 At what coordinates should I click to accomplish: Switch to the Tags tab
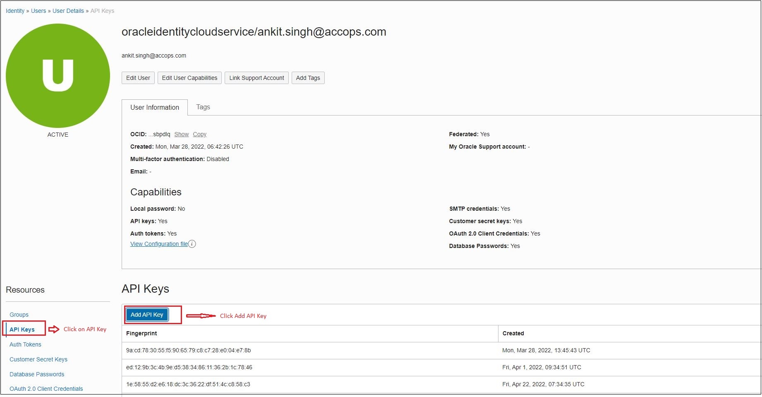(203, 107)
